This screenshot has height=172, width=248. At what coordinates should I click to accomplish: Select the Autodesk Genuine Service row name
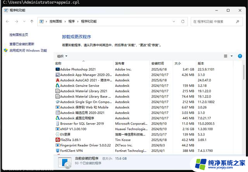coord(80,85)
